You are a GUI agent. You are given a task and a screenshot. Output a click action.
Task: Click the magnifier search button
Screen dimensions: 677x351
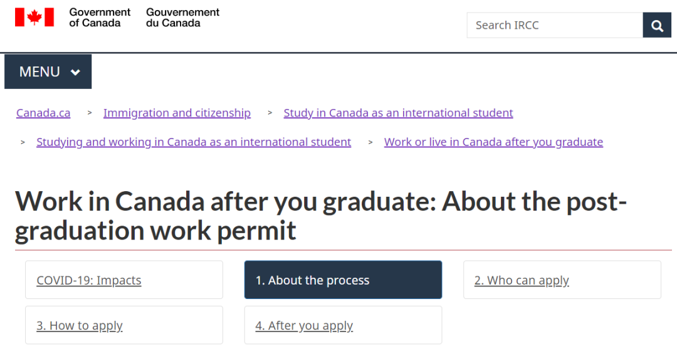tap(657, 26)
